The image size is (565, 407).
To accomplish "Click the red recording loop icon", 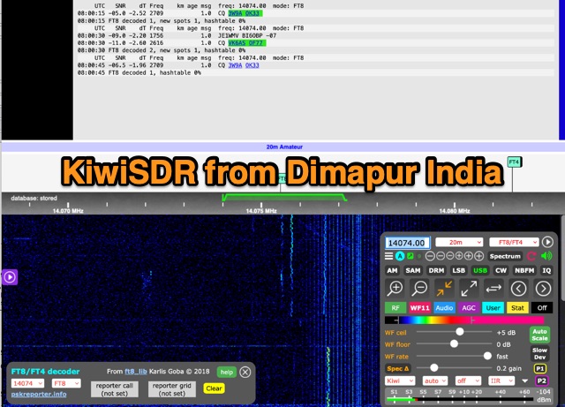I will click(x=532, y=256).
